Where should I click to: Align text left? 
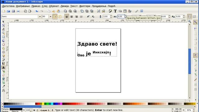coord(67,16)
